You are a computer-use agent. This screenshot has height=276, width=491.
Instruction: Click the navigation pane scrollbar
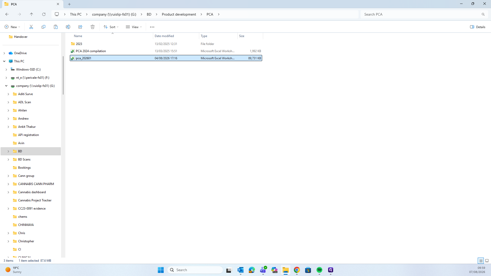[63, 75]
